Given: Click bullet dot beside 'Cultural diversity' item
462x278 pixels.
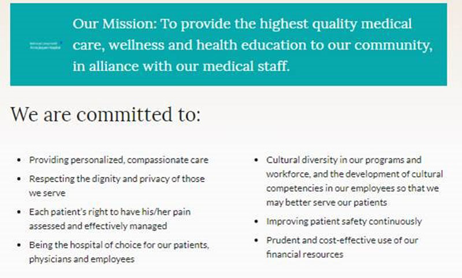Looking at the screenshot, I should (256, 161).
